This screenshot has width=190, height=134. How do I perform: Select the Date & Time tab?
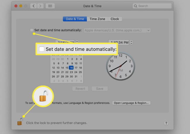(x=75, y=19)
